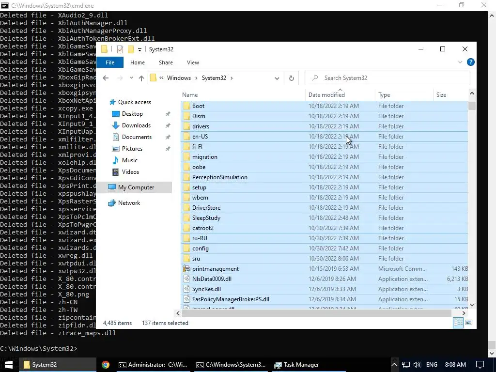This screenshot has width=496, height=372.
Task: Click the pin icon next to Desktop
Action: click(168, 114)
